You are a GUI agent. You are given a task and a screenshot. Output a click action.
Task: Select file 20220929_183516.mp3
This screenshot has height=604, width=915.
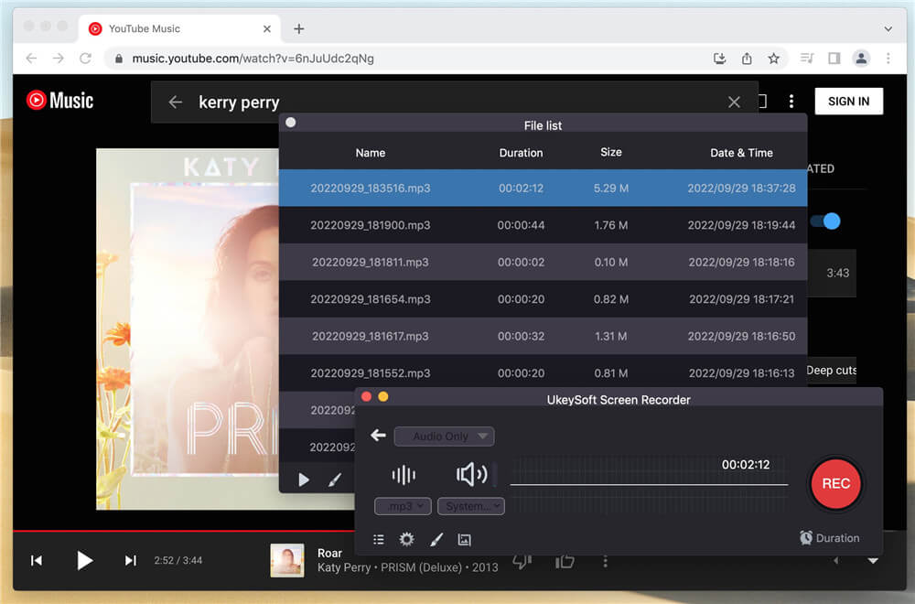(x=543, y=188)
